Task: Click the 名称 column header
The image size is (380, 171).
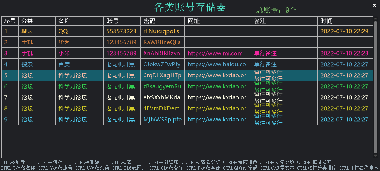Action: coord(79,21)
